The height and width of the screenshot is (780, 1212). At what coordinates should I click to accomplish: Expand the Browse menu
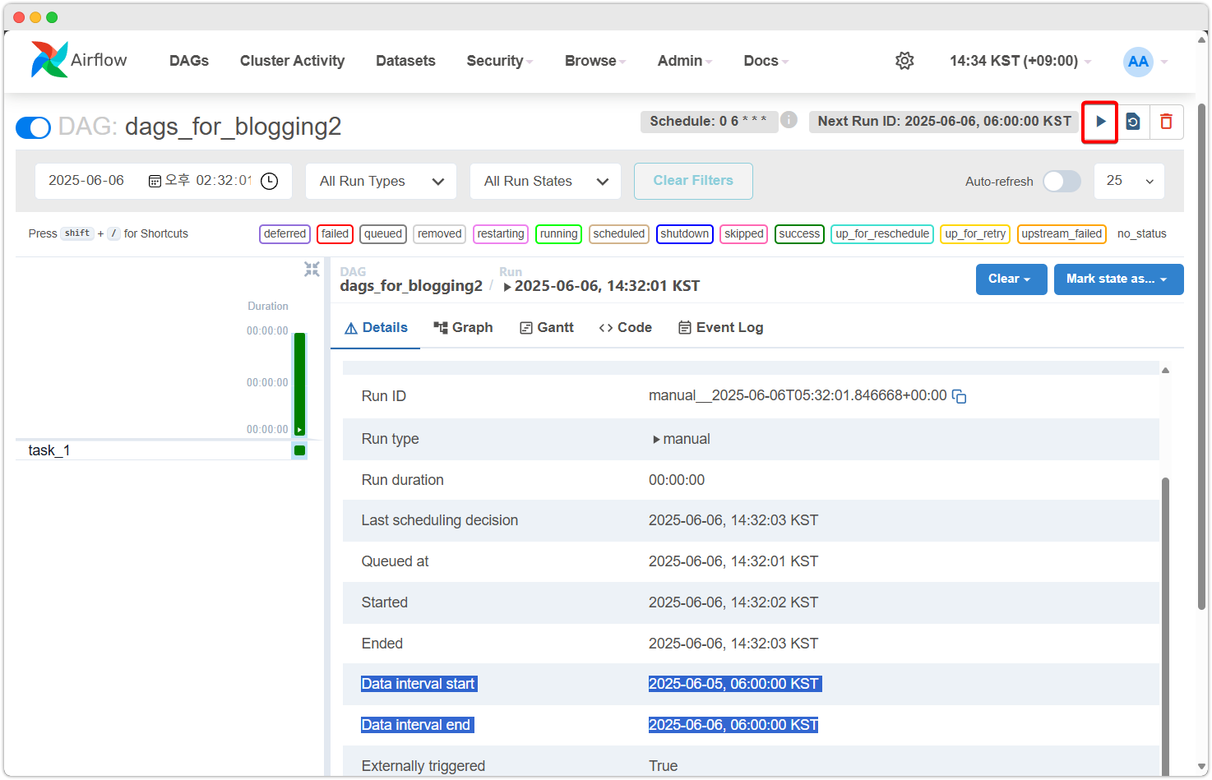pyautogui.click(x=595, y=61)
